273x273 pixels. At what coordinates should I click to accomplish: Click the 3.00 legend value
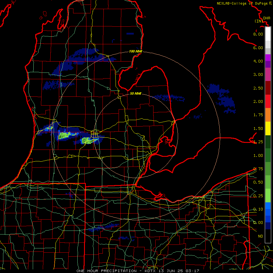[258, 75]
